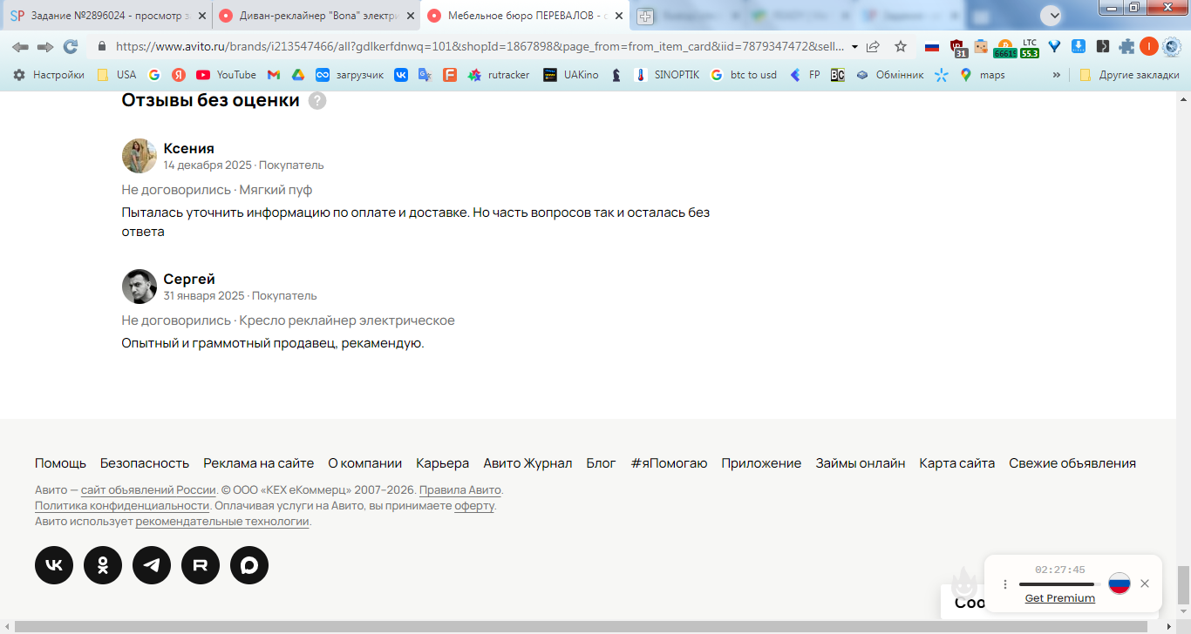The width and height of the screenshot is (1191, 634).
Task: Open the YouTube bookmark
Action: 226,75
